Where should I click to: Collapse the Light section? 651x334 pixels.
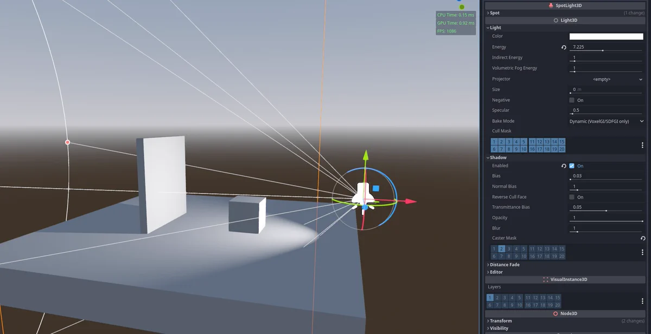coord(494,28)
